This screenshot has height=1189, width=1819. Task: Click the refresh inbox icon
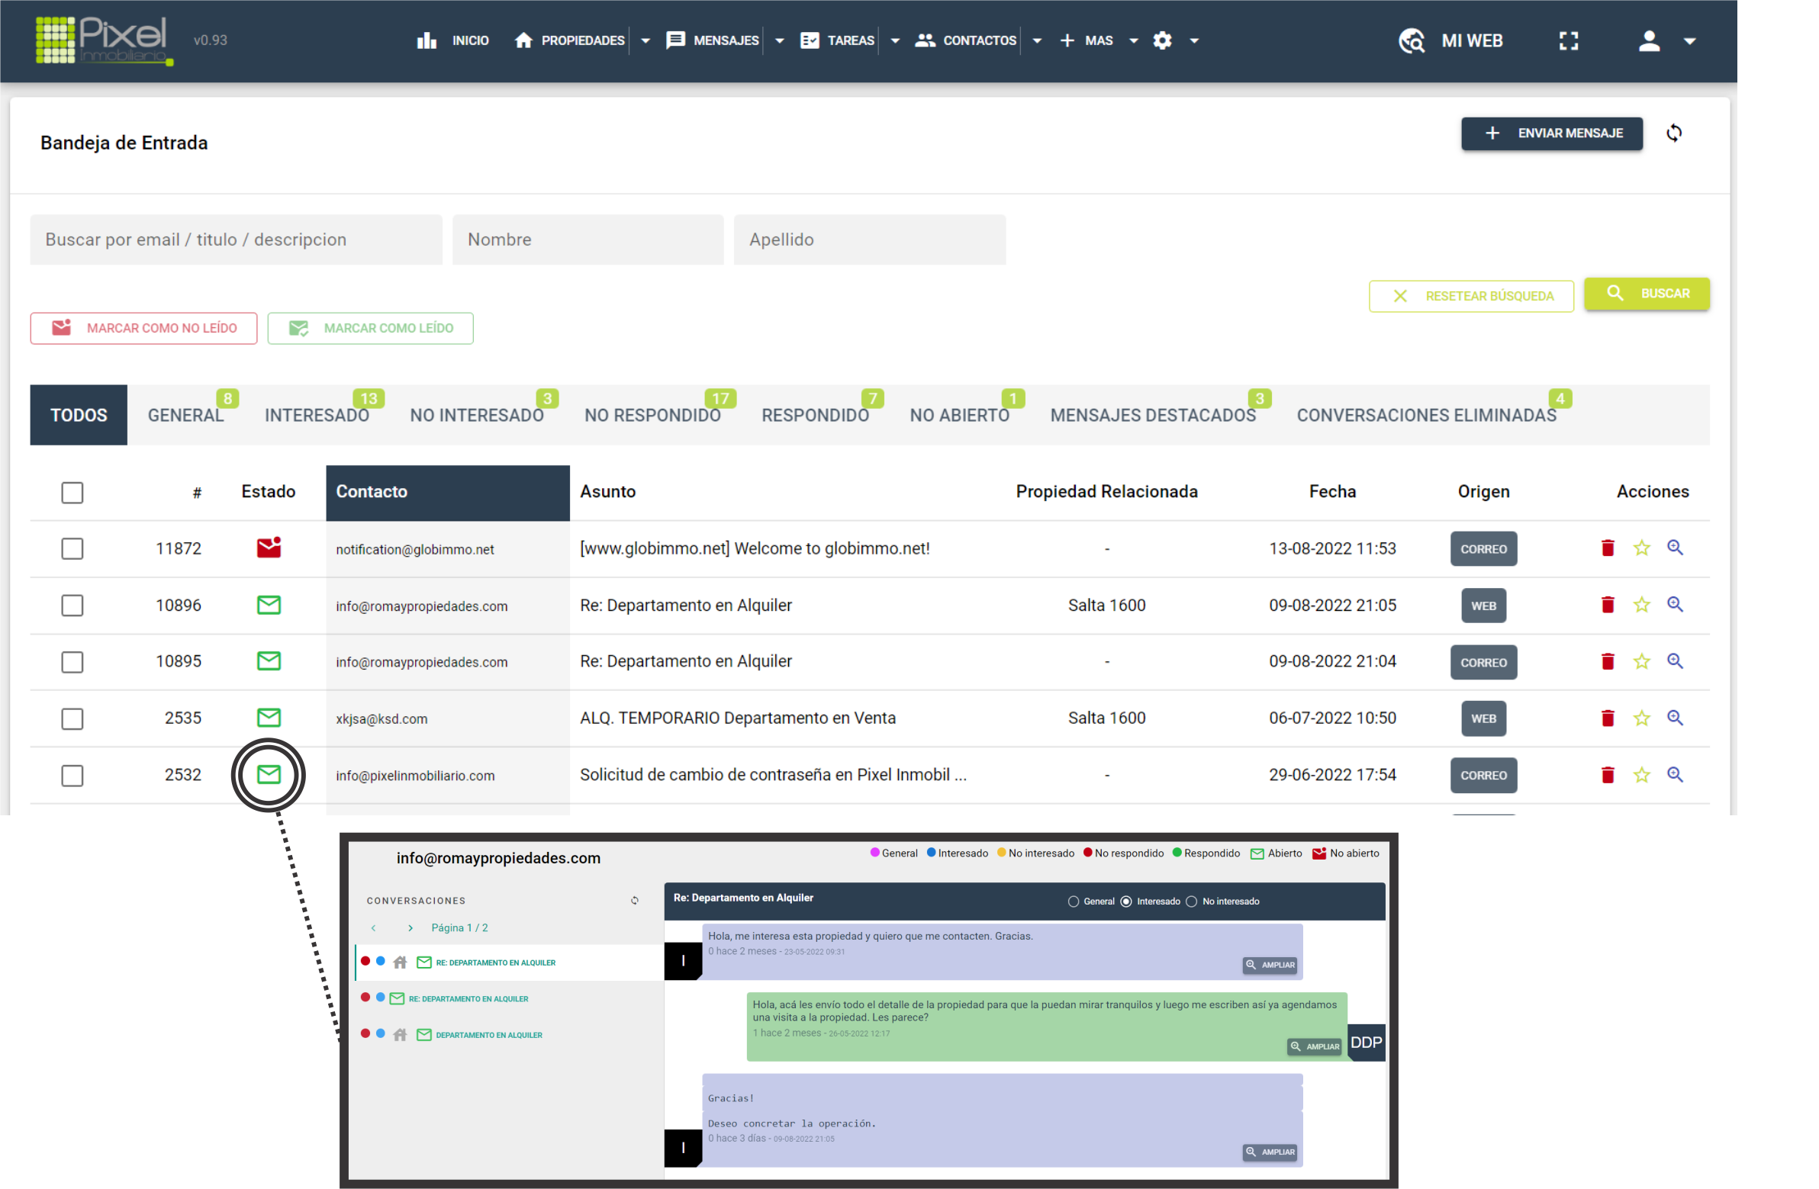pyautogui.click(x=1674, y=133)
